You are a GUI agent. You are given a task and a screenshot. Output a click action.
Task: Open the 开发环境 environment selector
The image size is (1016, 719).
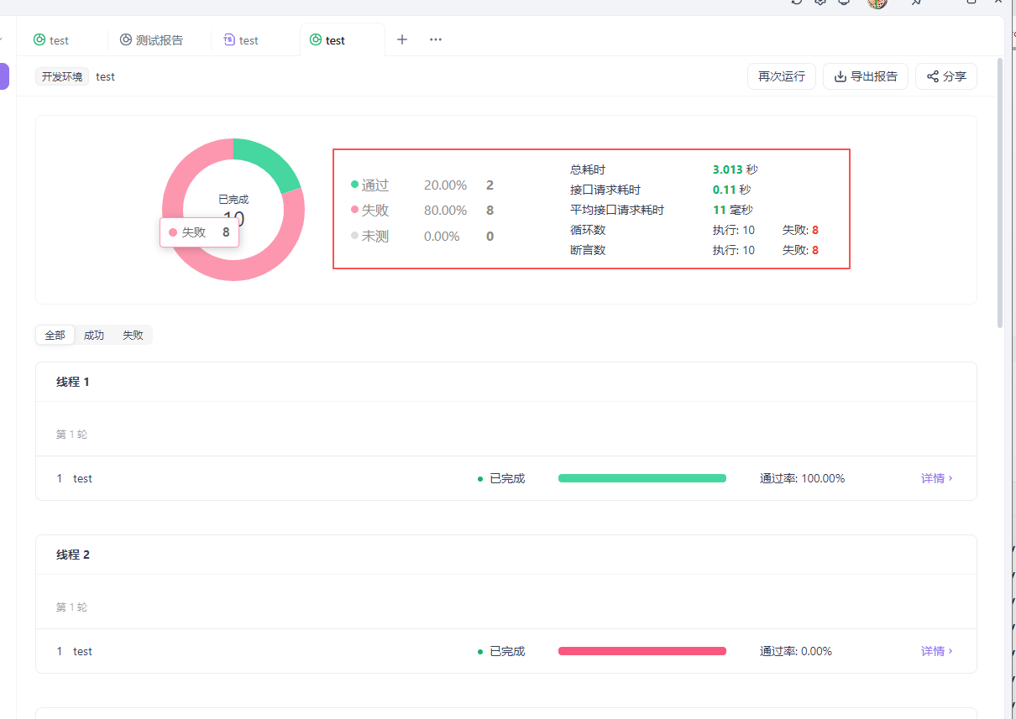62,76
